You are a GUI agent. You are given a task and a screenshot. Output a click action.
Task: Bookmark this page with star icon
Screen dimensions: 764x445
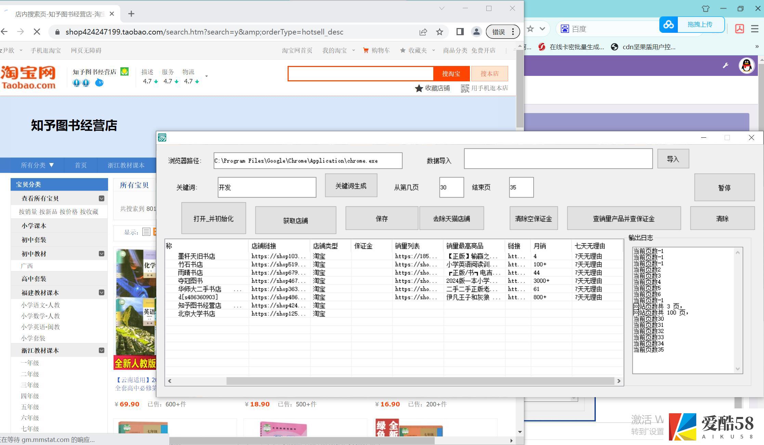click(x=439, y=32)
